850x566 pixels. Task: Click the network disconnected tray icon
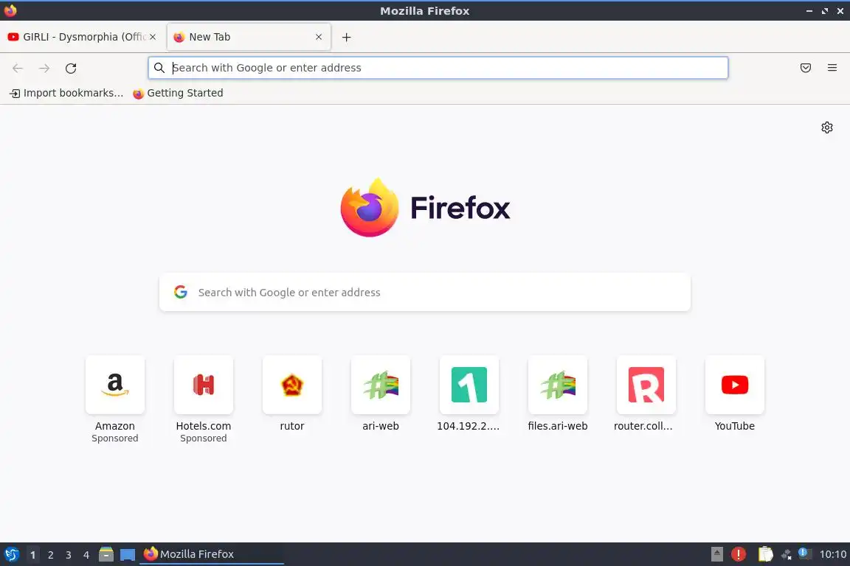coord(786,554)
